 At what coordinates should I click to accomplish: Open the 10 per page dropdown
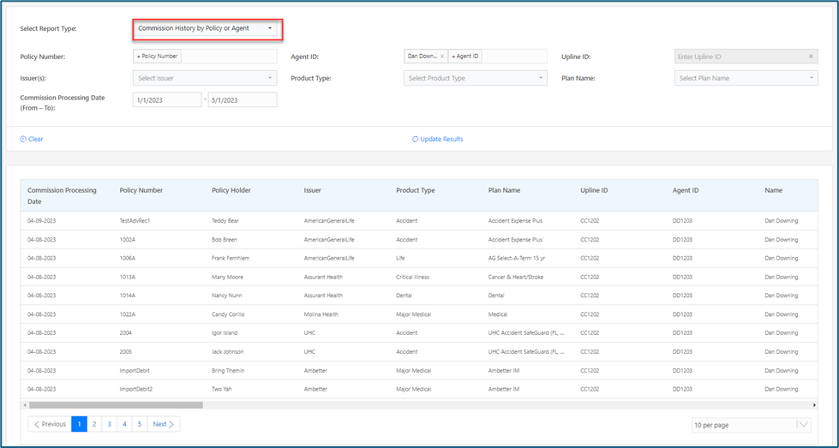[752, 425]
